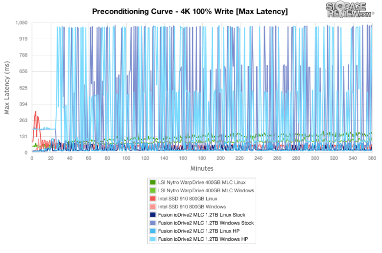Select legend label Intel SSD 910 800GB Linux
Screen dimensions: 382x253
coord(188,199)
